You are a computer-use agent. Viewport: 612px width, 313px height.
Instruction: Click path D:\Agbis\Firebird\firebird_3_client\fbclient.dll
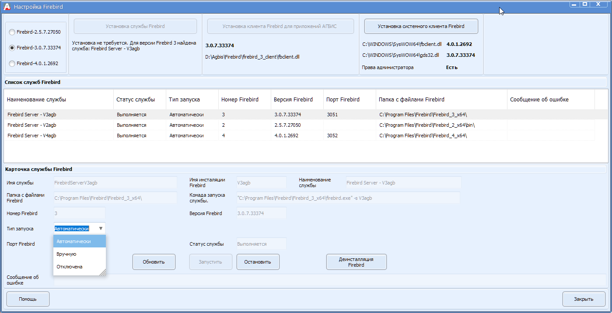(x=252, y=57)
